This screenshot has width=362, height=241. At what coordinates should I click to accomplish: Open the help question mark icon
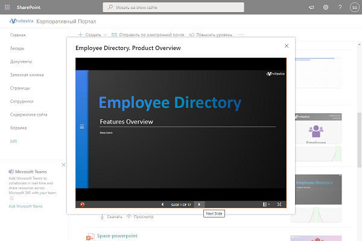[340, 7]
